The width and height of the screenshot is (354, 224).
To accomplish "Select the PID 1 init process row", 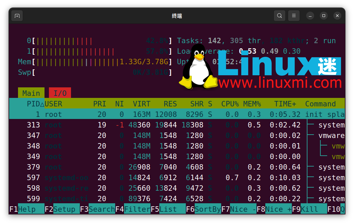I will tap(177, 115).
